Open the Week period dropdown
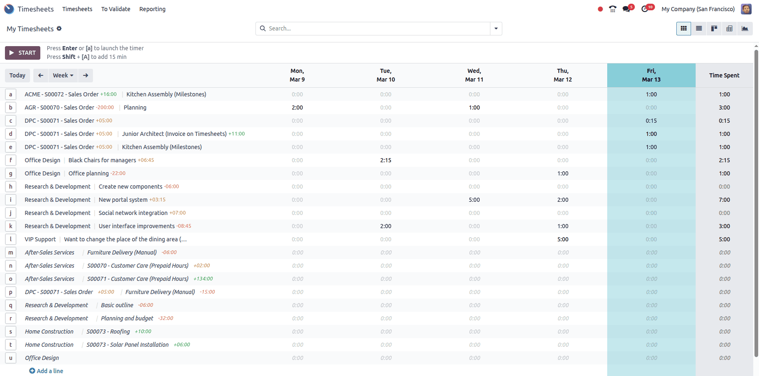 [x=63, y=75]
